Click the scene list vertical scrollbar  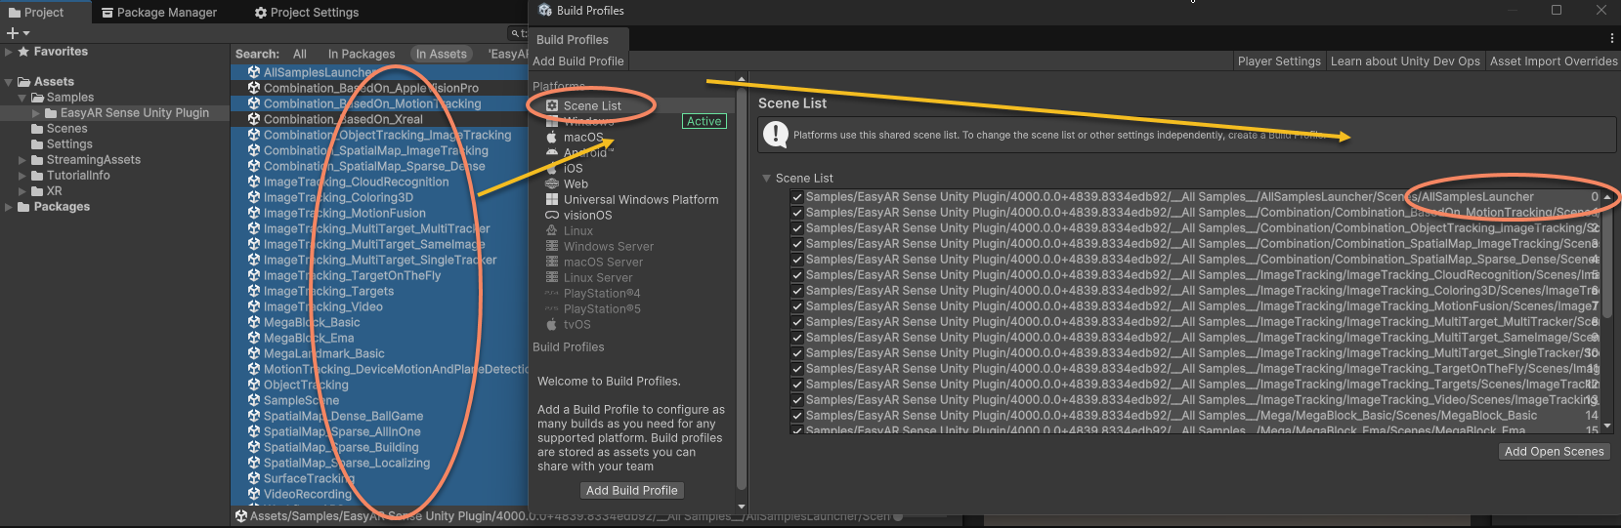click(x=1606, y=273)
